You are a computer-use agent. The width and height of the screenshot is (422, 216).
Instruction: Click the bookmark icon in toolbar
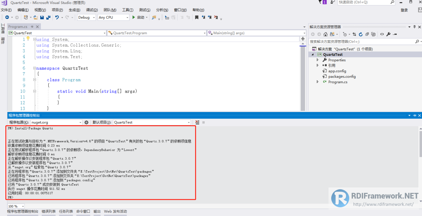click(x=197, y=17)
